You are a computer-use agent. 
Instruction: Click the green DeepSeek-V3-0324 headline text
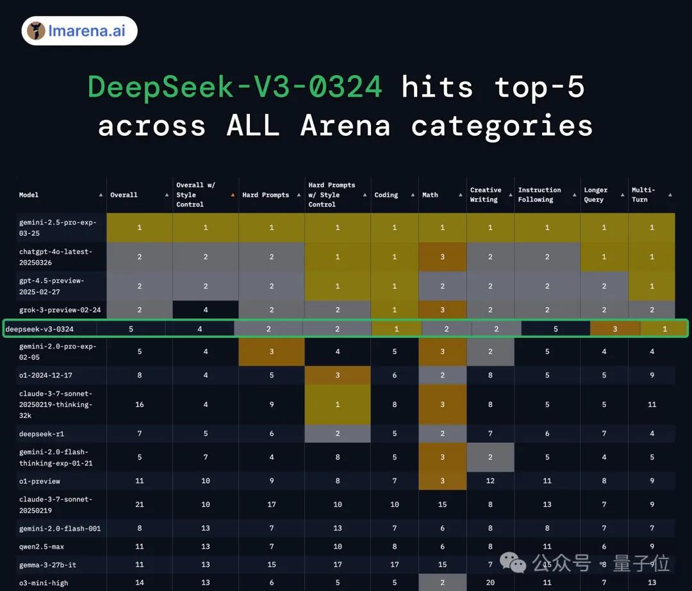coord(235,87)
